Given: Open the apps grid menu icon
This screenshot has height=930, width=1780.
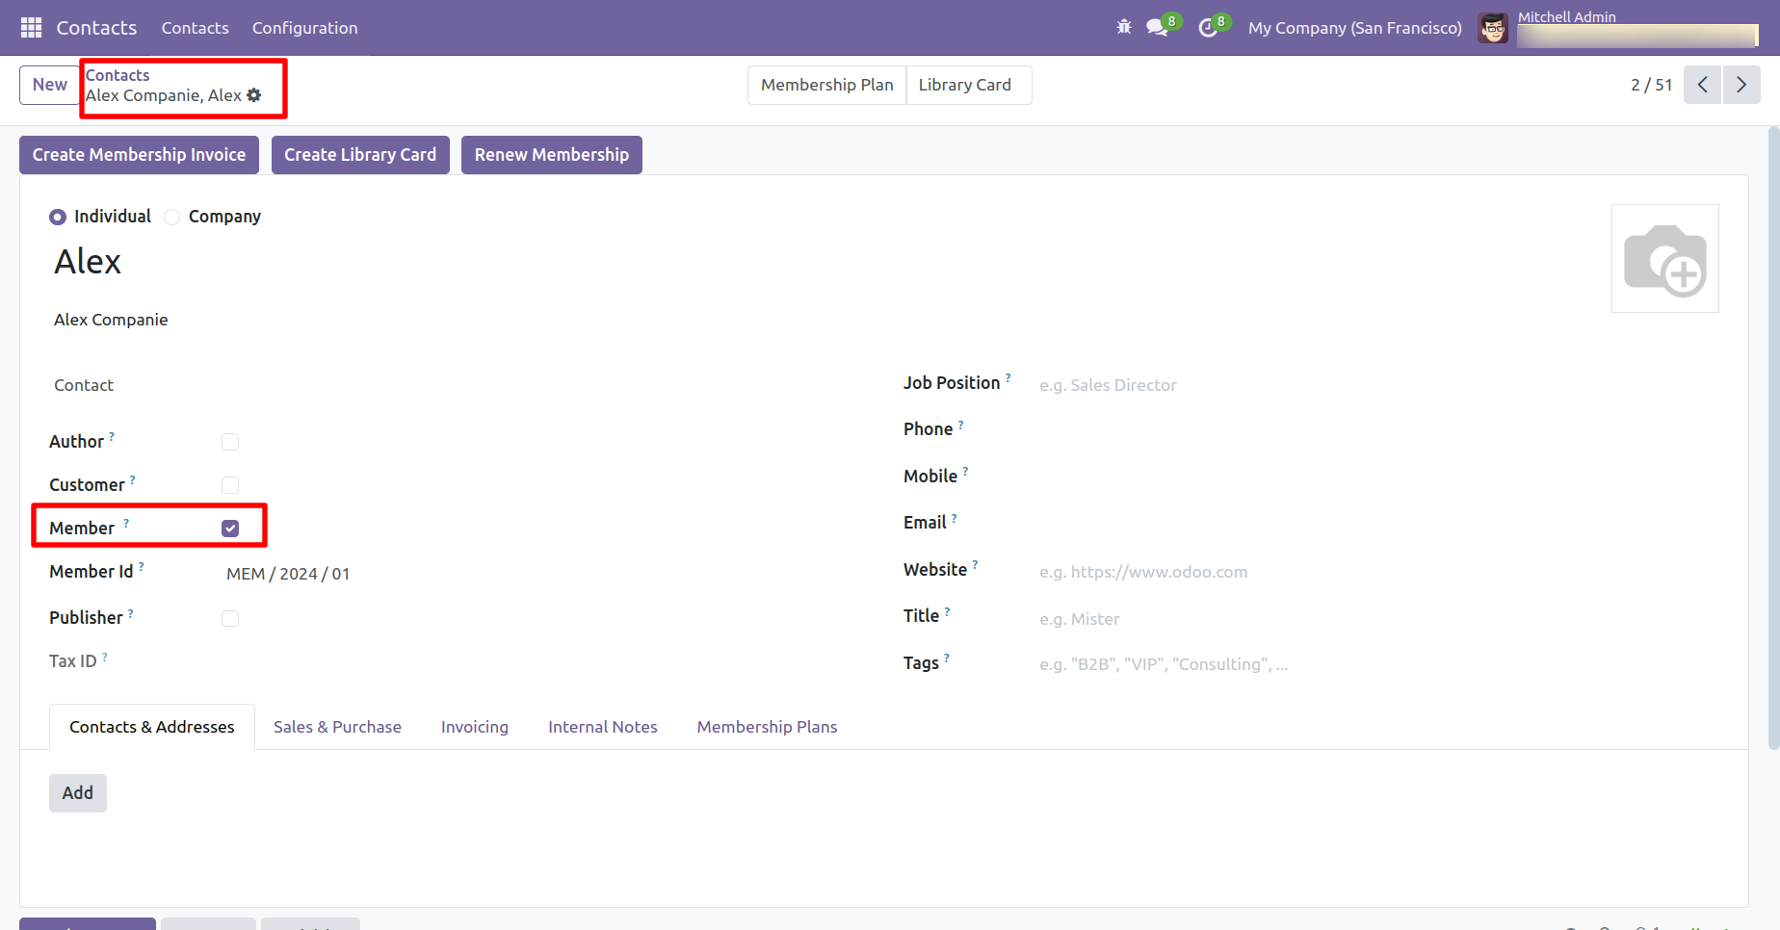Looking at the screenshot, I should (31, 28).
